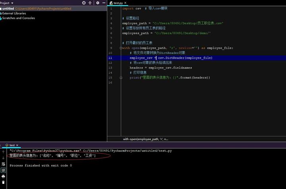286x189 pixels.
Task: Select External Libraries in the project tree
Action: [14, 13]
